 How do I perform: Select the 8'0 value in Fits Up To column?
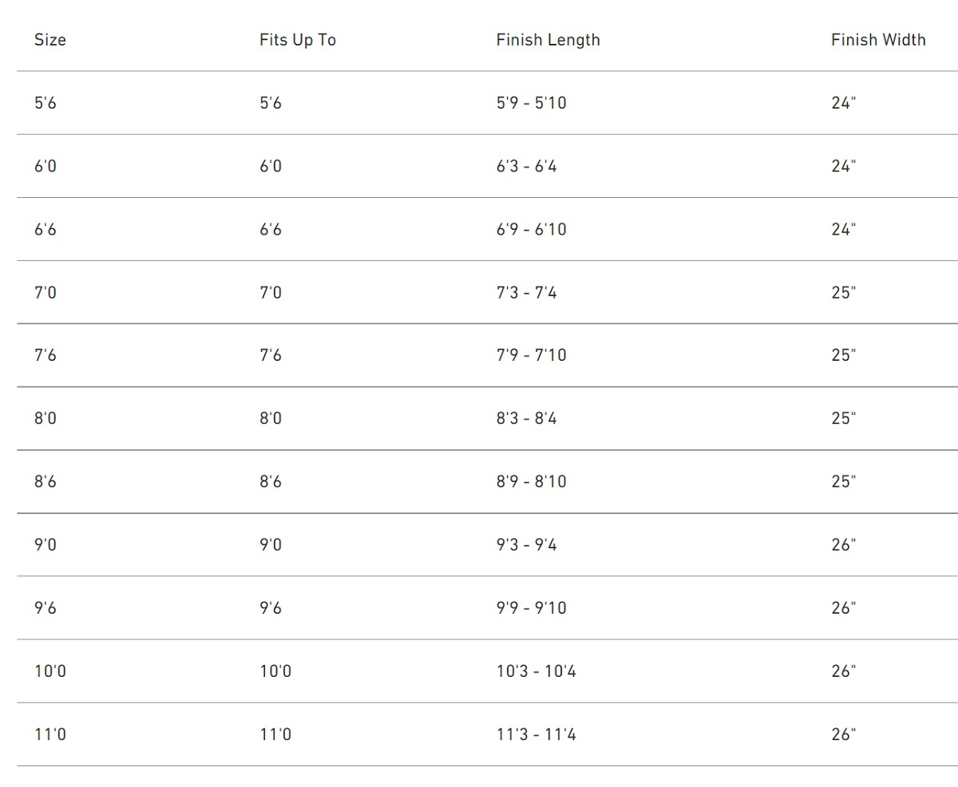pyautogui.click(x=271, y=418)
